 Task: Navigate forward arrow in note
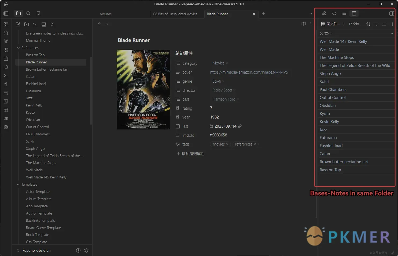107,24
